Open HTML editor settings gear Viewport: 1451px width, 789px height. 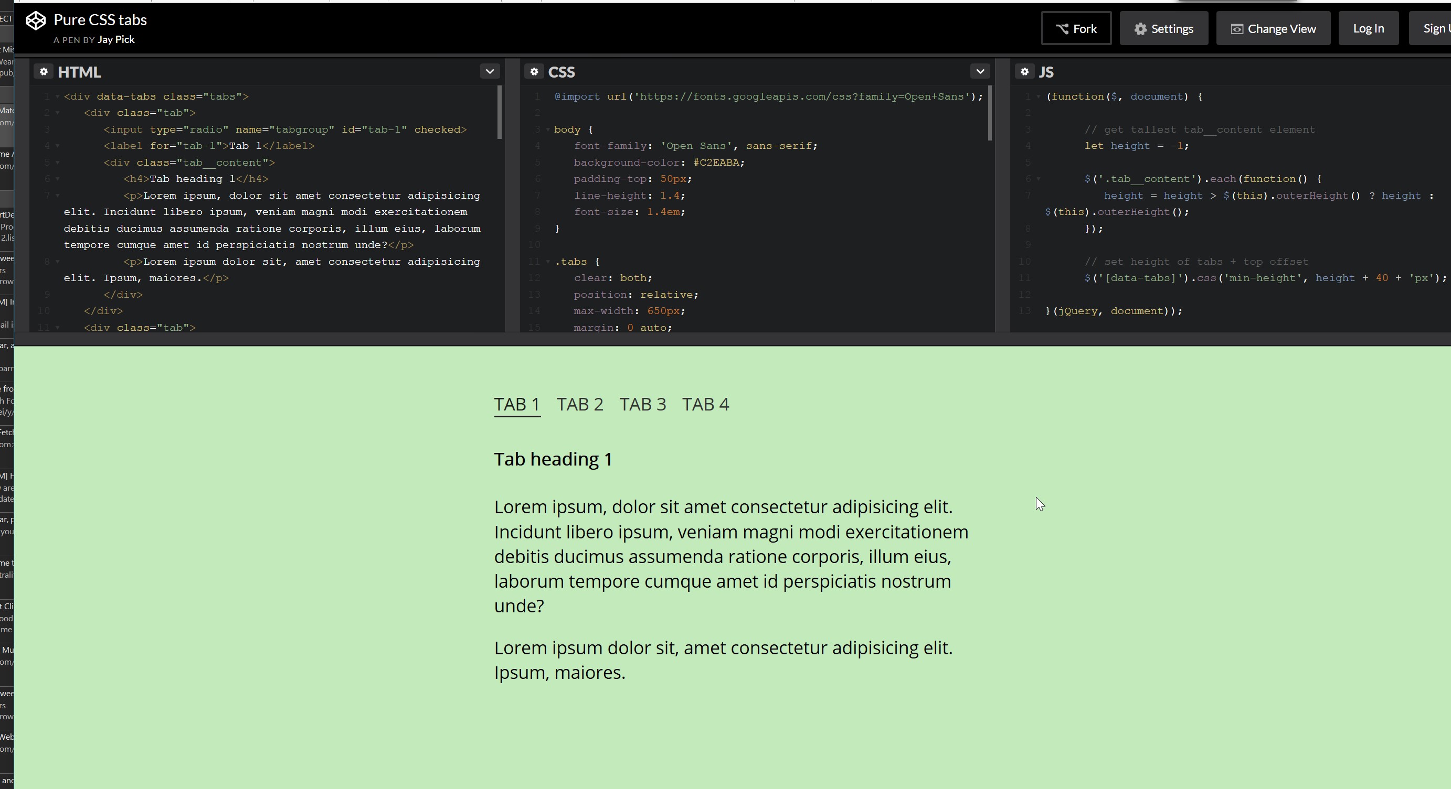(44, 71)
